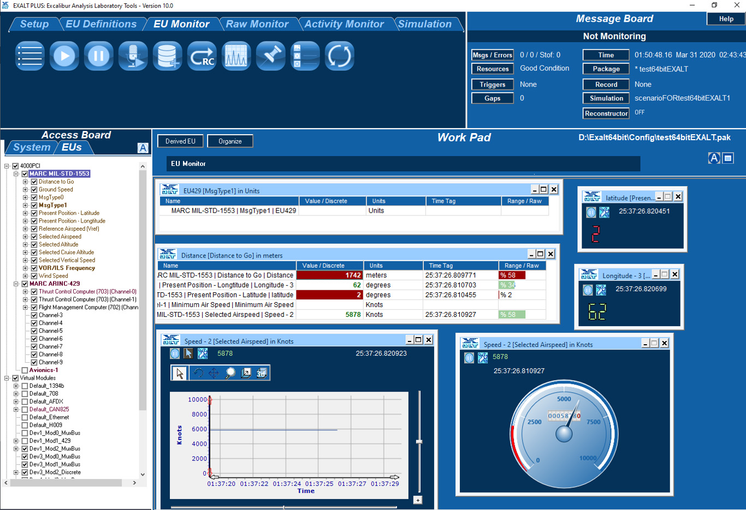Expand the VOR/ILS Frequency node
The width and height of the screenshot is (746, 510).
pos(26,268)
